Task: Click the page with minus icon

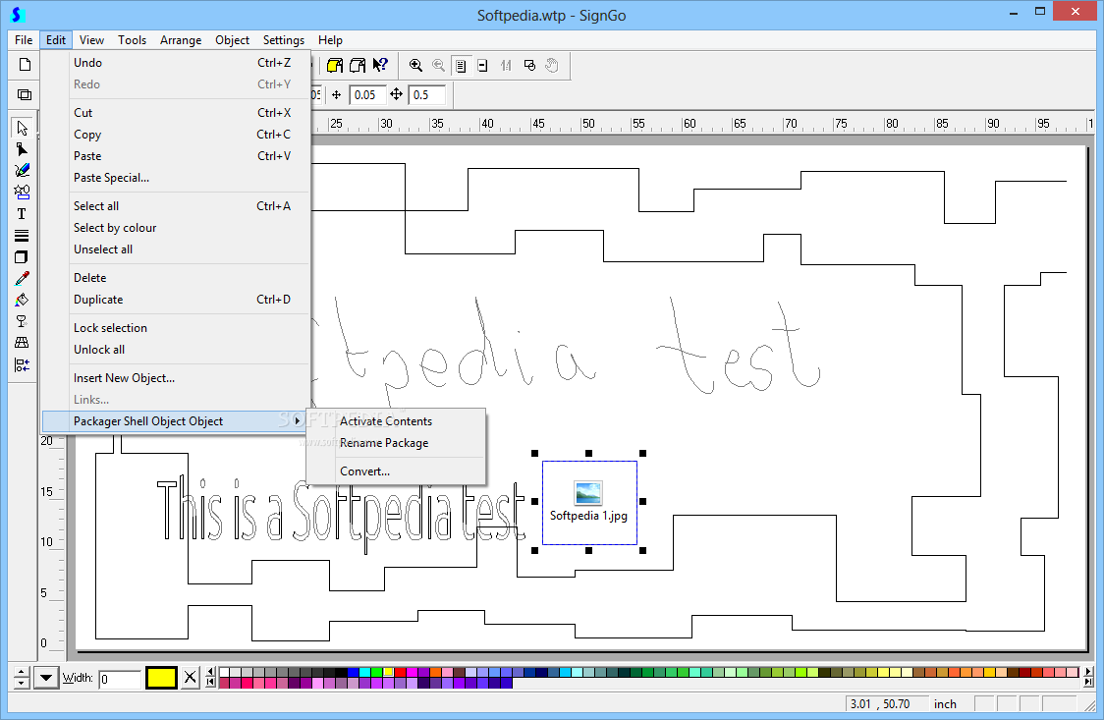Action: 483,66
